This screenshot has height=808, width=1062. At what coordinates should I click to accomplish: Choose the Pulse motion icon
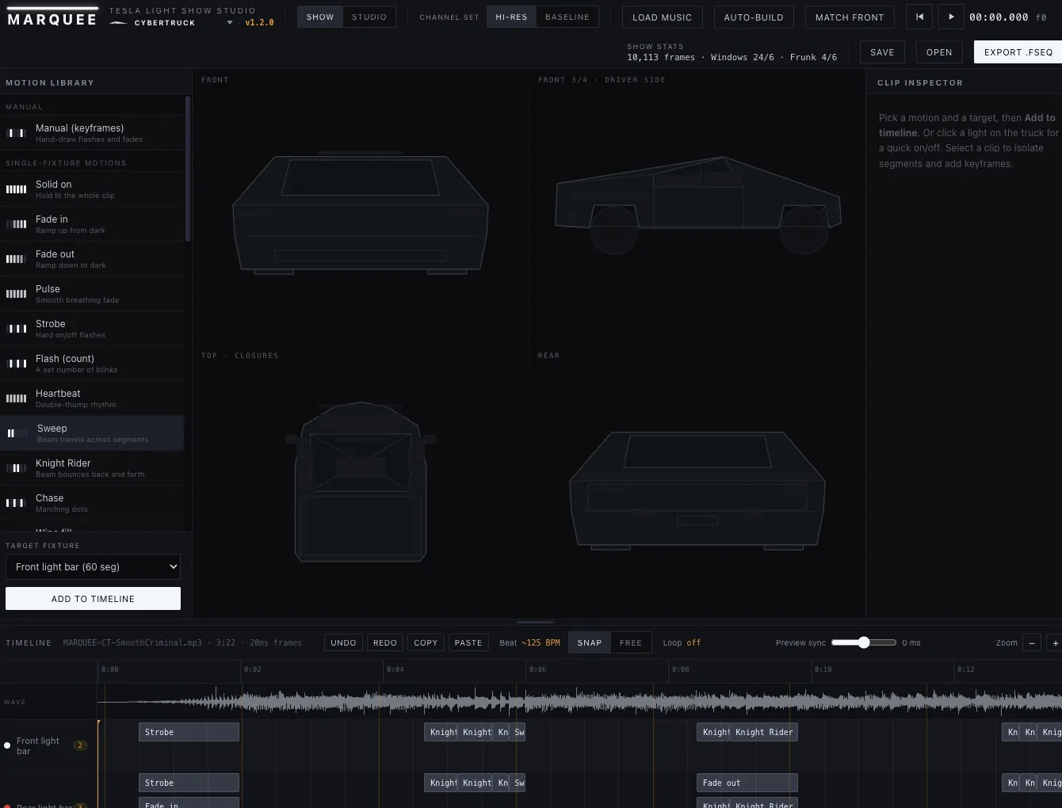click(16, 294)
